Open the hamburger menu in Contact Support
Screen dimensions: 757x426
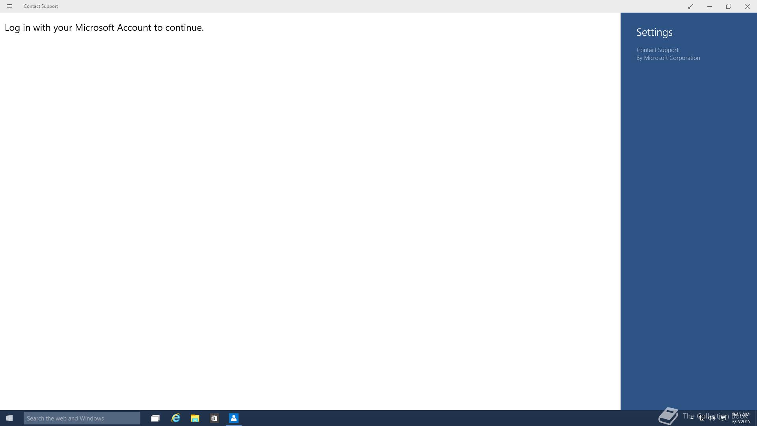click(x=9, y=6)
